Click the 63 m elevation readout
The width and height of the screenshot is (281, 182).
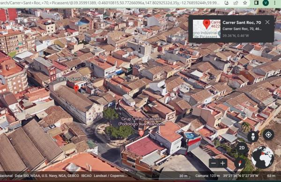tap(271, 176)
